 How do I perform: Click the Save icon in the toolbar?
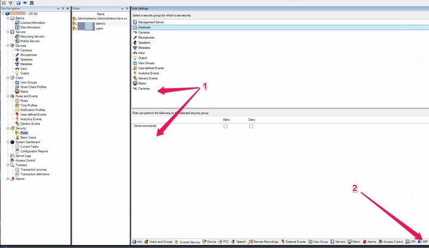click(x=4, y=3)
